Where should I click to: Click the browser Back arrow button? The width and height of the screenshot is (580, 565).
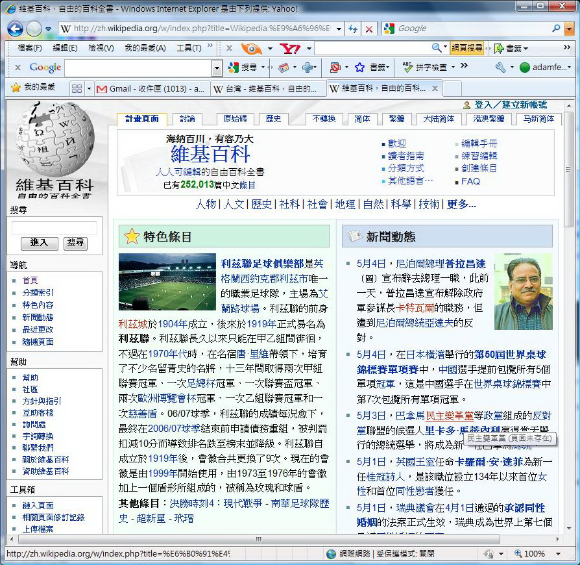(15, 29)
